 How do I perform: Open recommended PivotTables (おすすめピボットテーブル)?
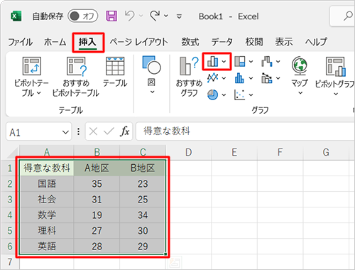click(x=76, y=76)
